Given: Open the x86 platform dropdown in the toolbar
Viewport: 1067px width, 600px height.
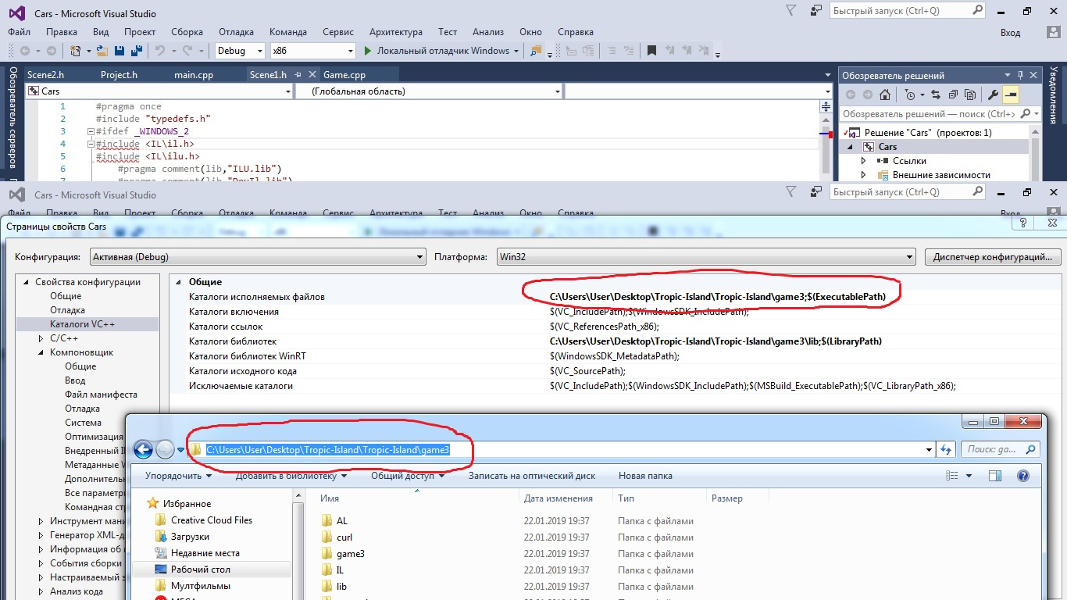Looking at the screenshot, I should (312, 51).
